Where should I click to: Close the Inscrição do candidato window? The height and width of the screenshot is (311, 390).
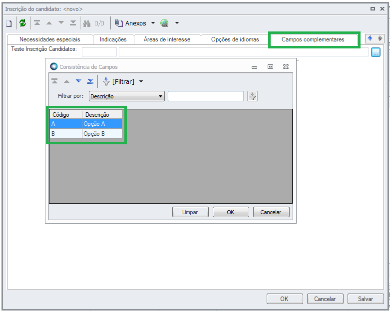(383, 8)
